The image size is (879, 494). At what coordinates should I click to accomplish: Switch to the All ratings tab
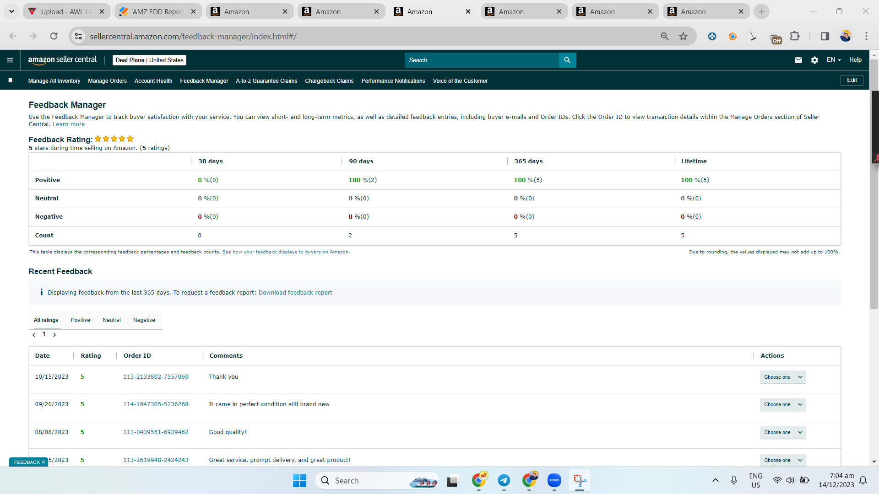pos(46,320)
